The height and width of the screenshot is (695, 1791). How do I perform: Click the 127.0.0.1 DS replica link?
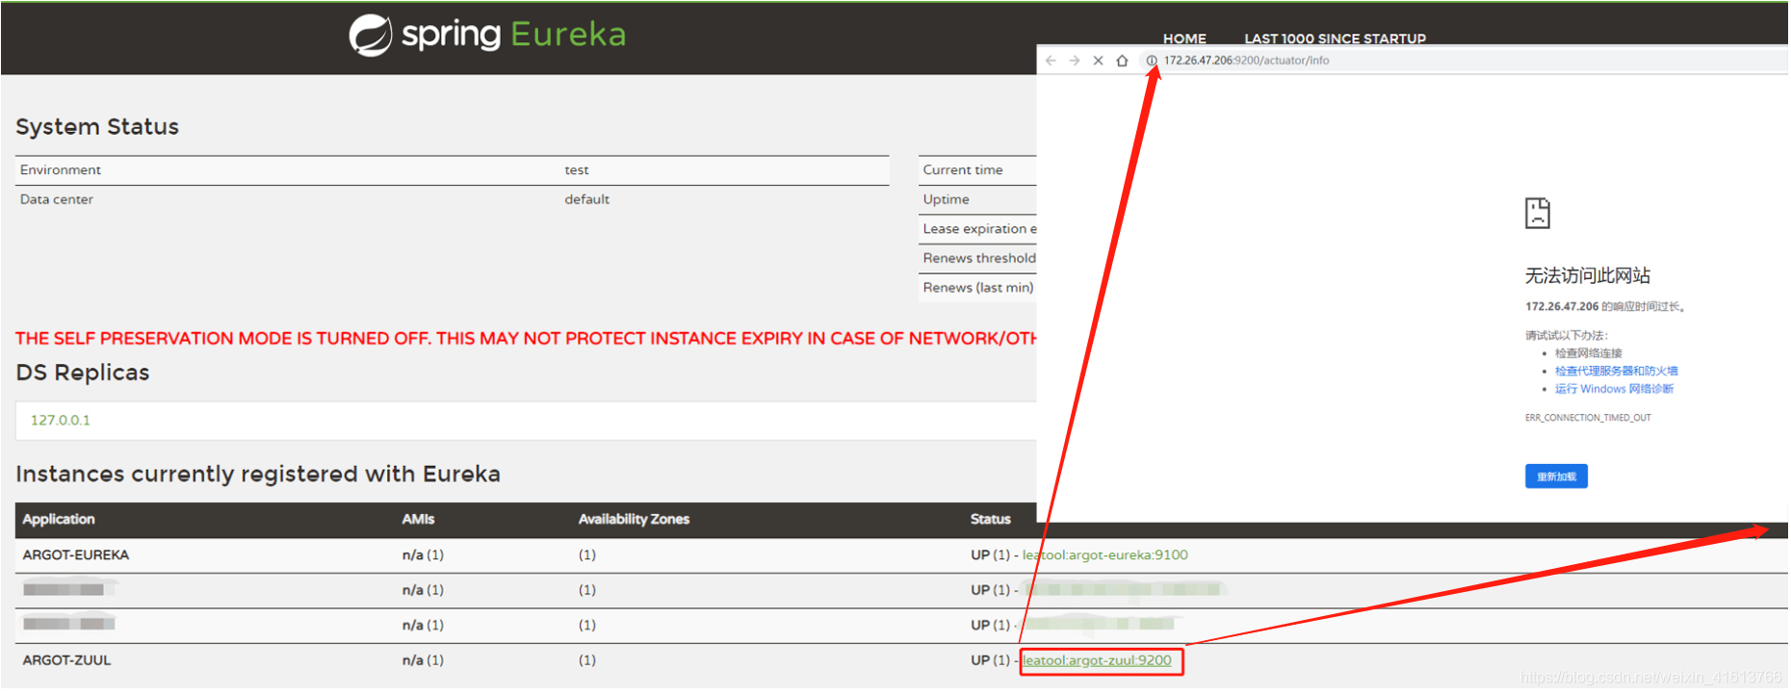[x=60, y=421]
